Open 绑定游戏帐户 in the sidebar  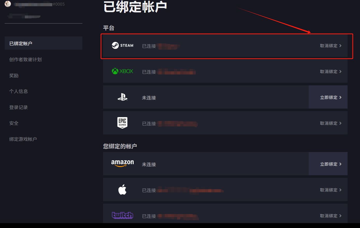23,139
